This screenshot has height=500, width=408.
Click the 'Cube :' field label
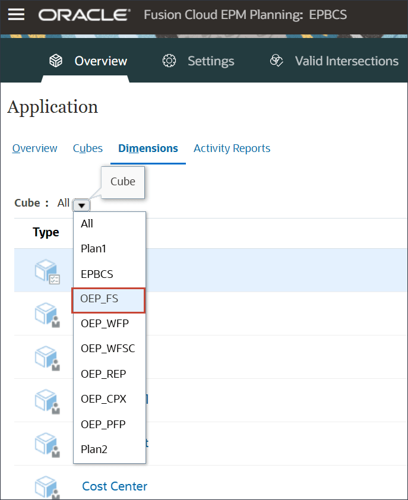coord(31,203)
